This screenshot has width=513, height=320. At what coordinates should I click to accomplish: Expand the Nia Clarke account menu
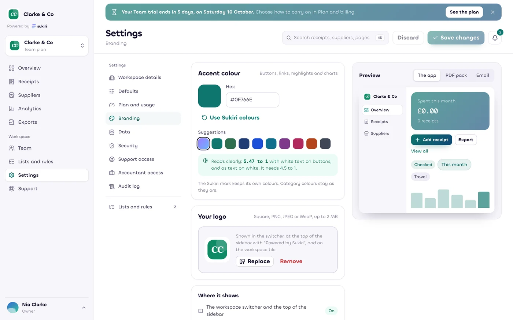(47, 308)
